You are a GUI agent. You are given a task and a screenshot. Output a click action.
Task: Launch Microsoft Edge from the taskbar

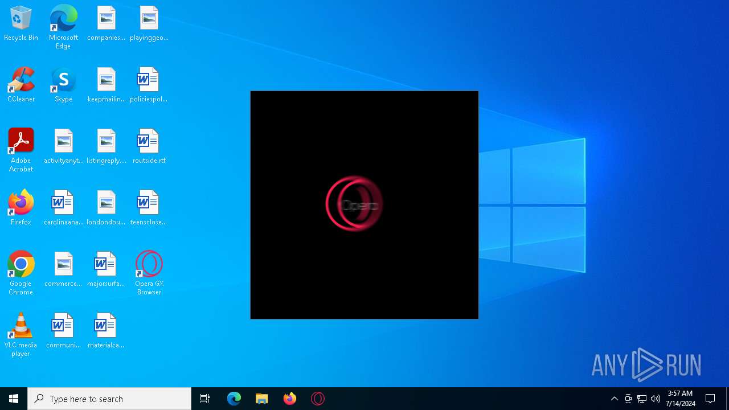[234, 399]
